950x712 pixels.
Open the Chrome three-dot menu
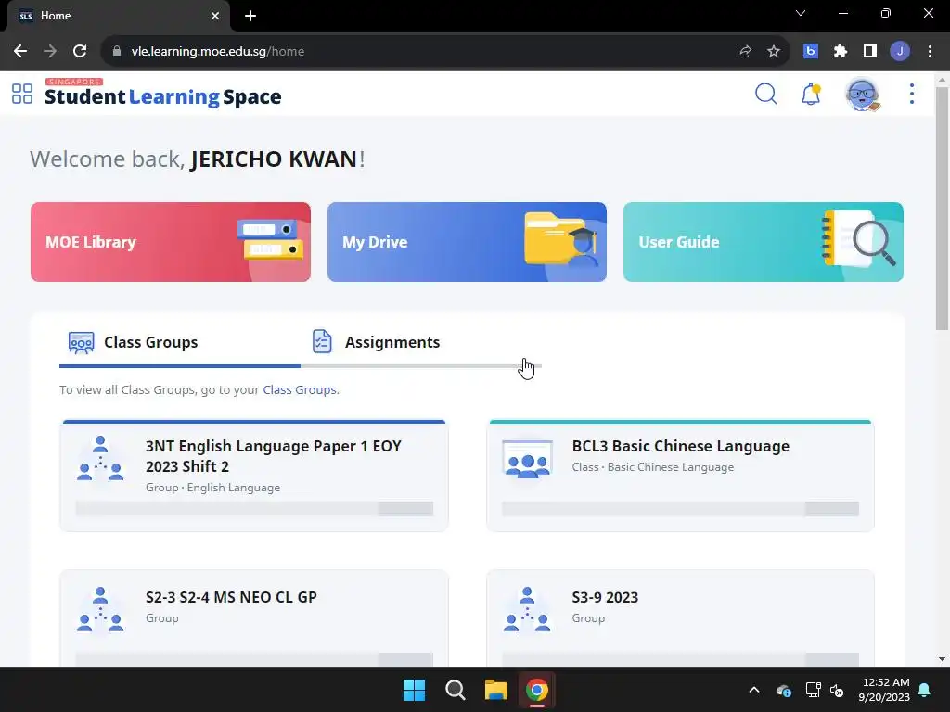click(930, 52)
